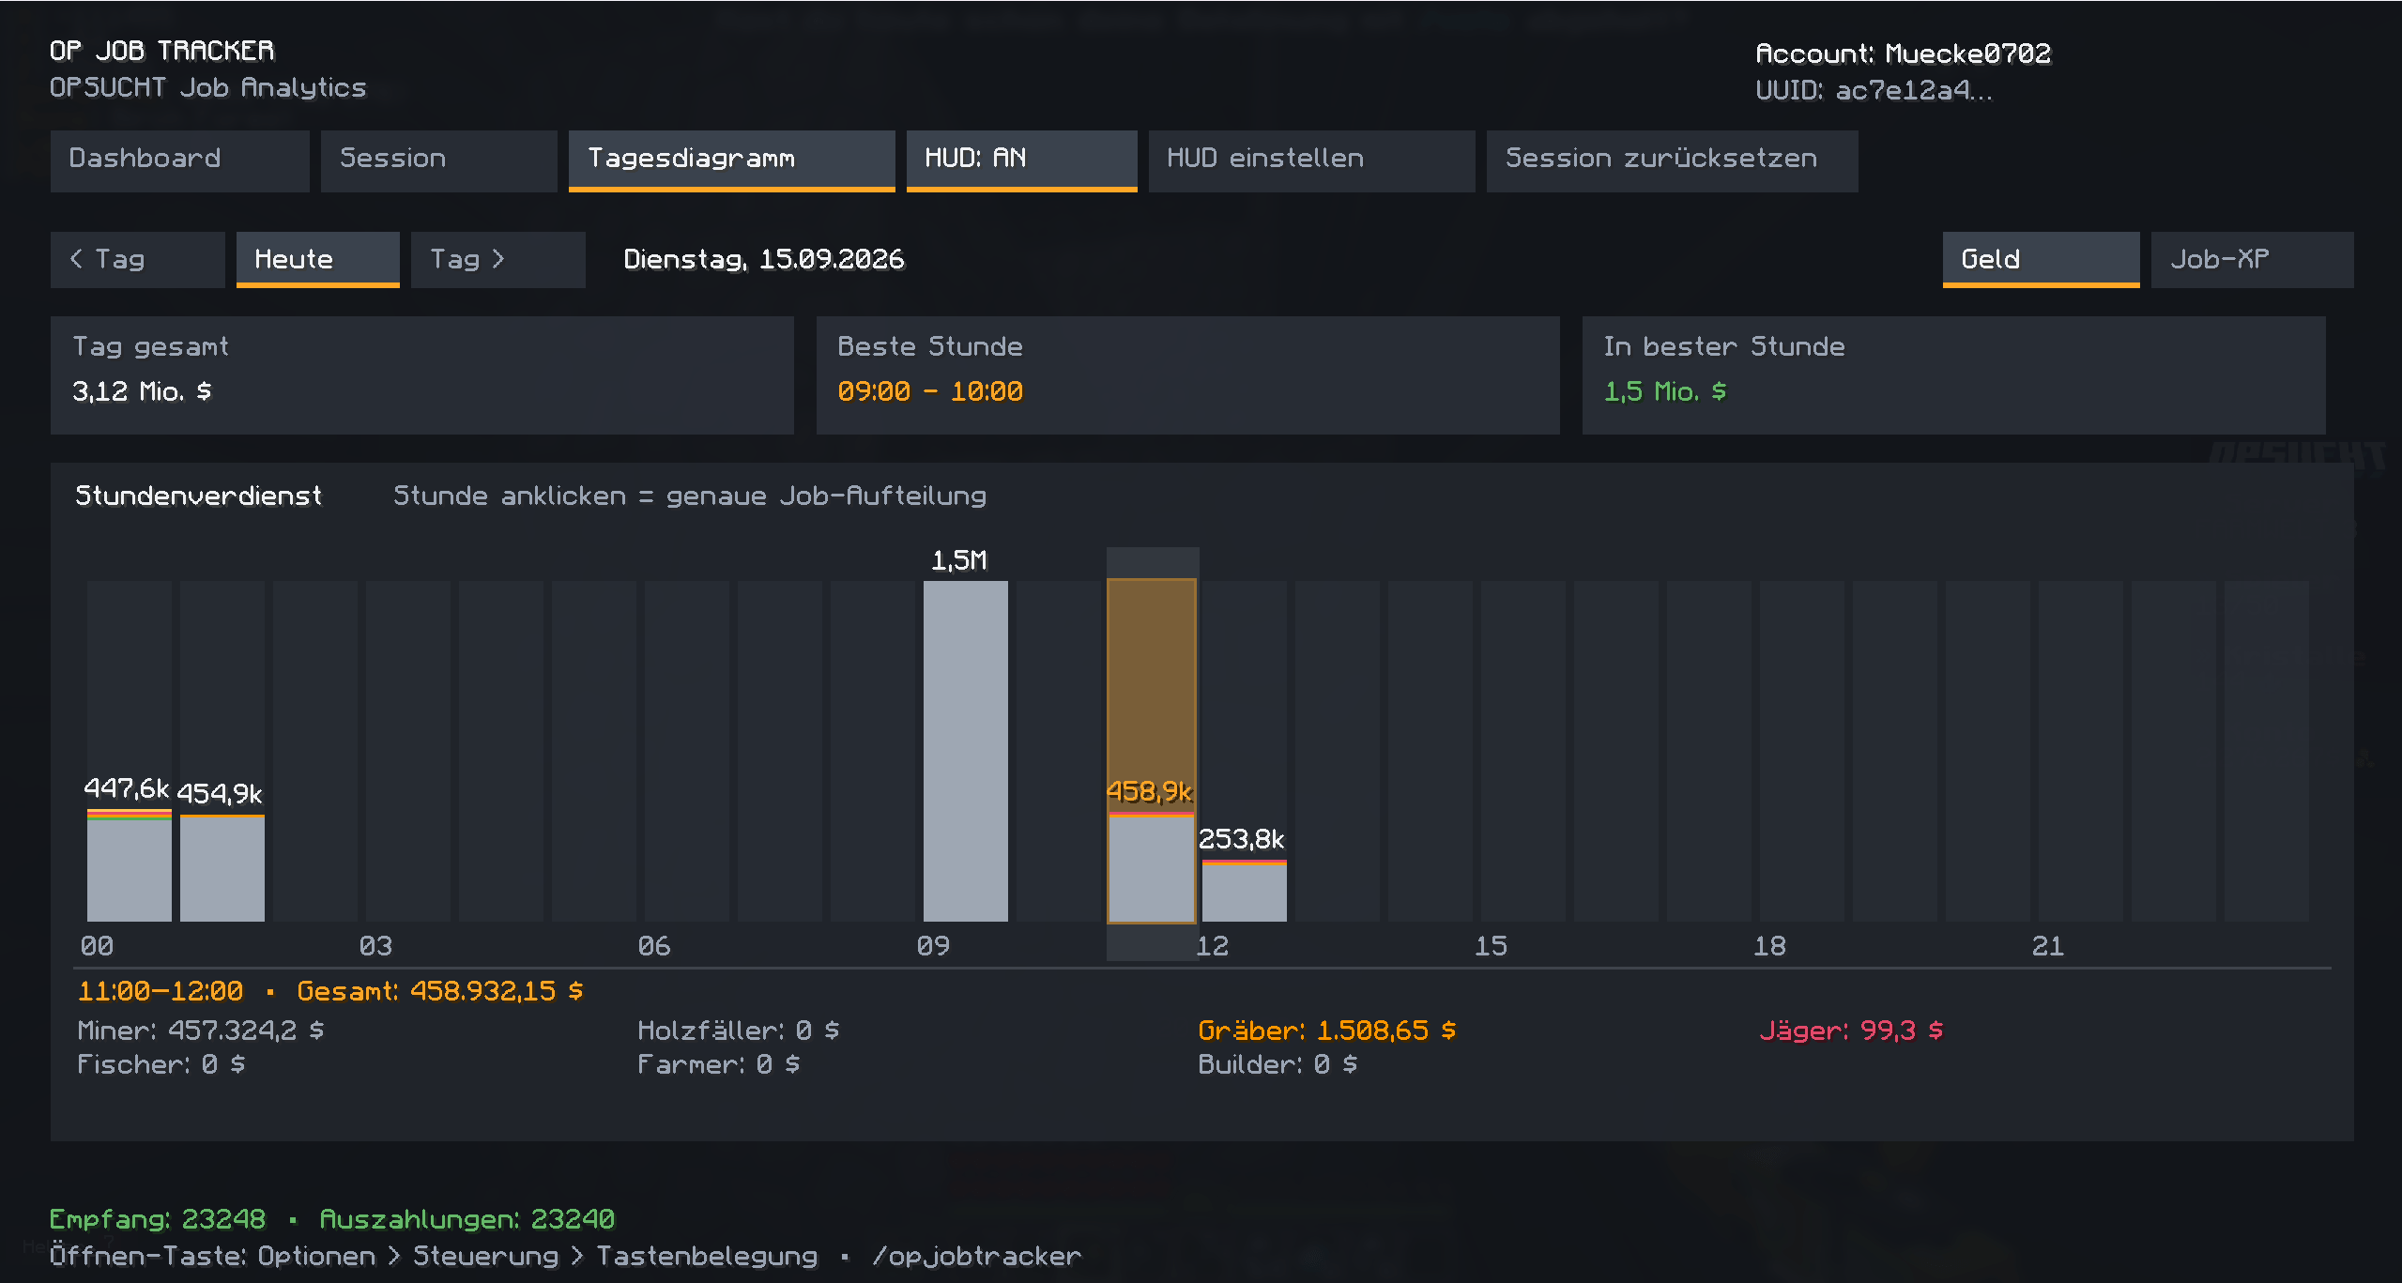
Task: Click Account: Muecke0702 text
Action: pos(1903,53)
